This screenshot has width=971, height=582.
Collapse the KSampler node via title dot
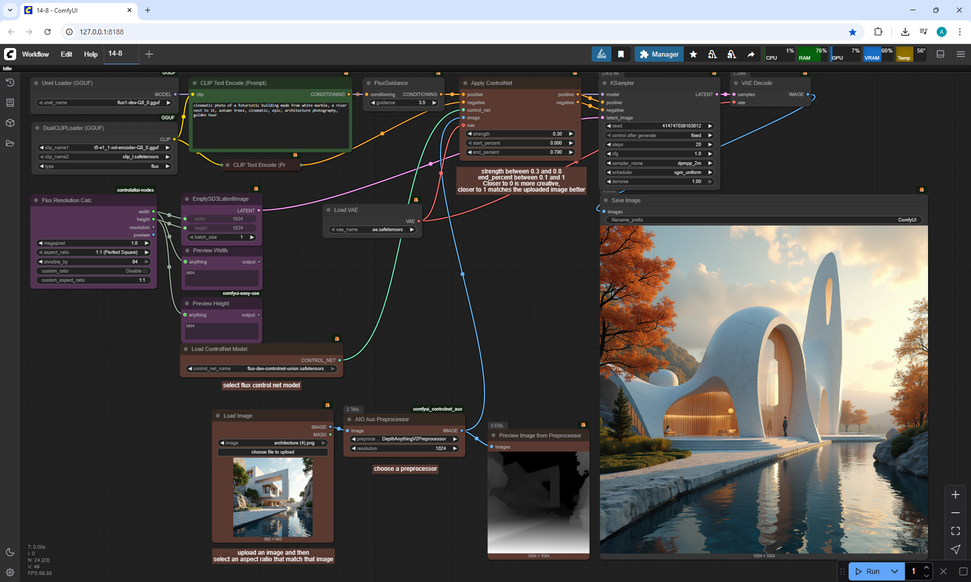604,83
